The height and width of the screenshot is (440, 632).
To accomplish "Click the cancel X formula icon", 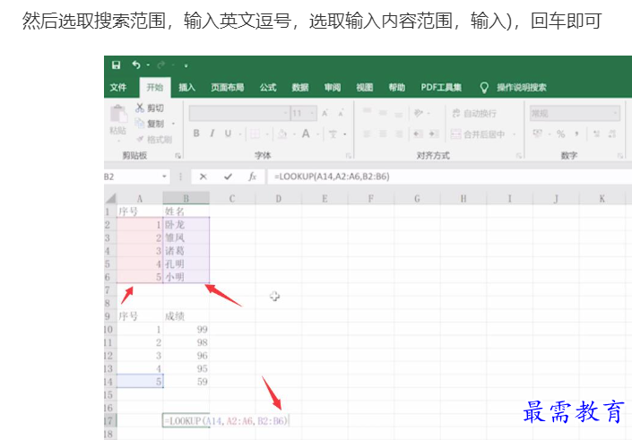I will (x=203, y=177).
